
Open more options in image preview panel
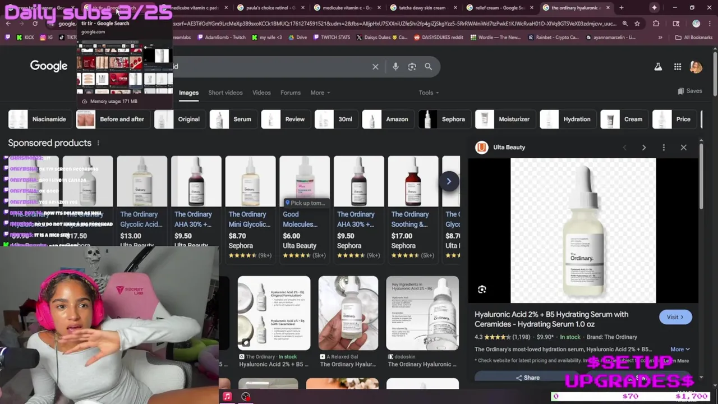[664, 148]
